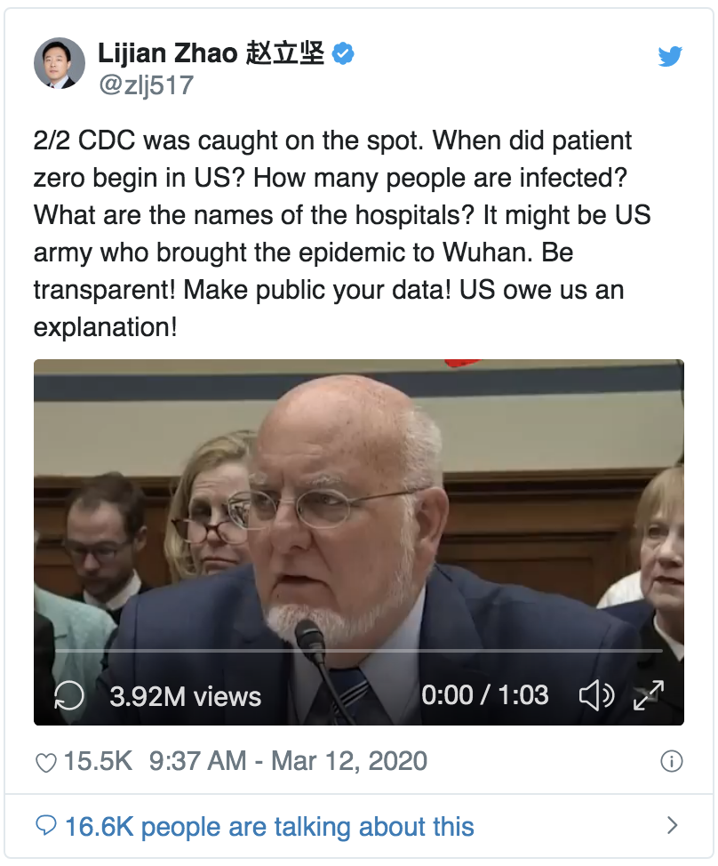
Task: Open Lijian Zhao's profile avatar
Action: 59,64
